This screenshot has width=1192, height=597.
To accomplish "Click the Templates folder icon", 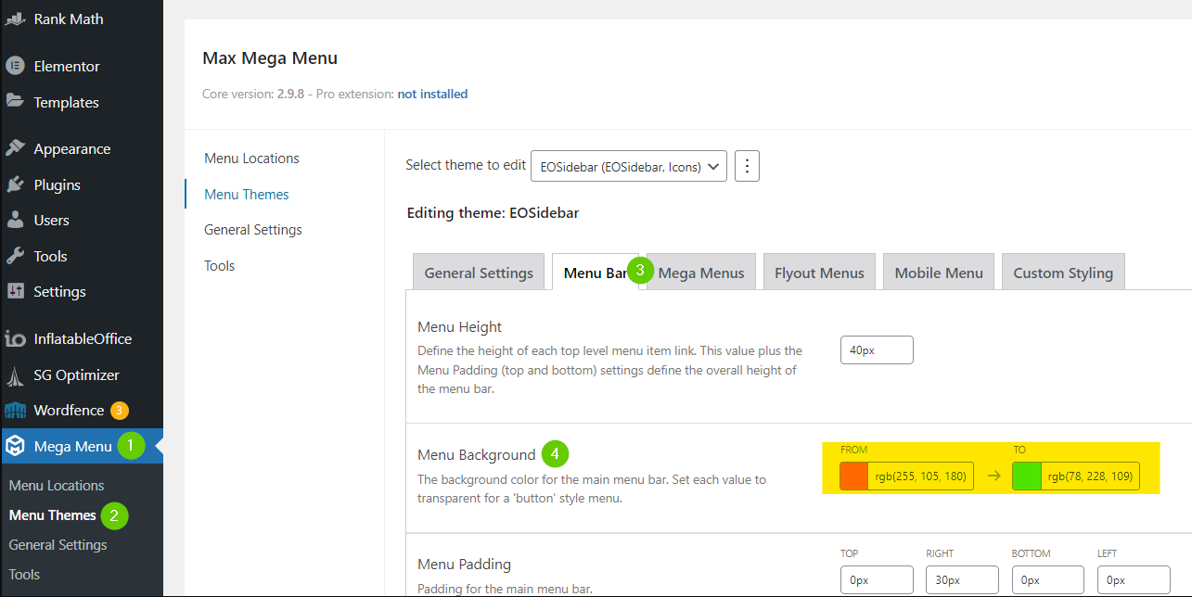I will click(15, 102).
